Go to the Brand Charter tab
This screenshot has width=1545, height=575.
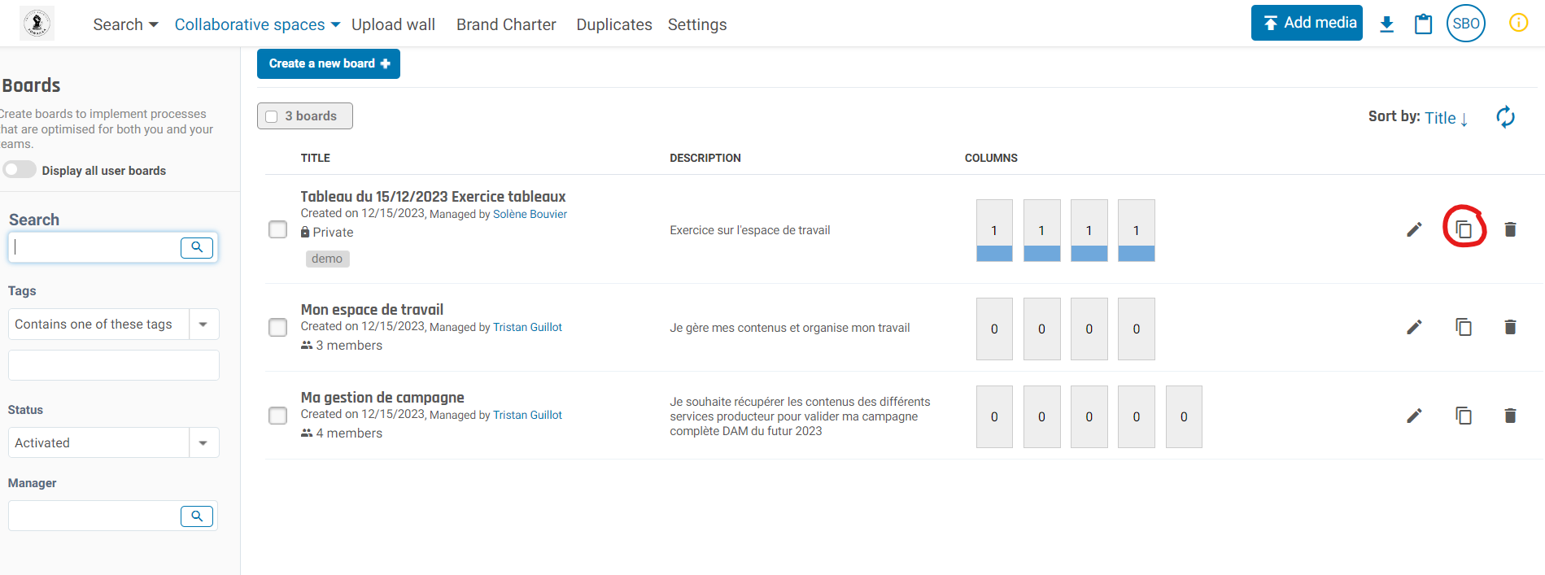pyautogui.click(x=506, y=24)
